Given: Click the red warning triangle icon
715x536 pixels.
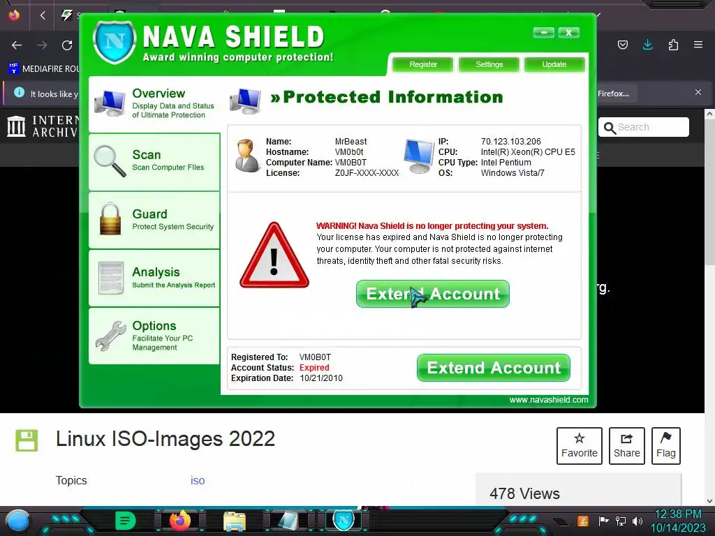Looking at the screenshot, I should click(274, 255).
